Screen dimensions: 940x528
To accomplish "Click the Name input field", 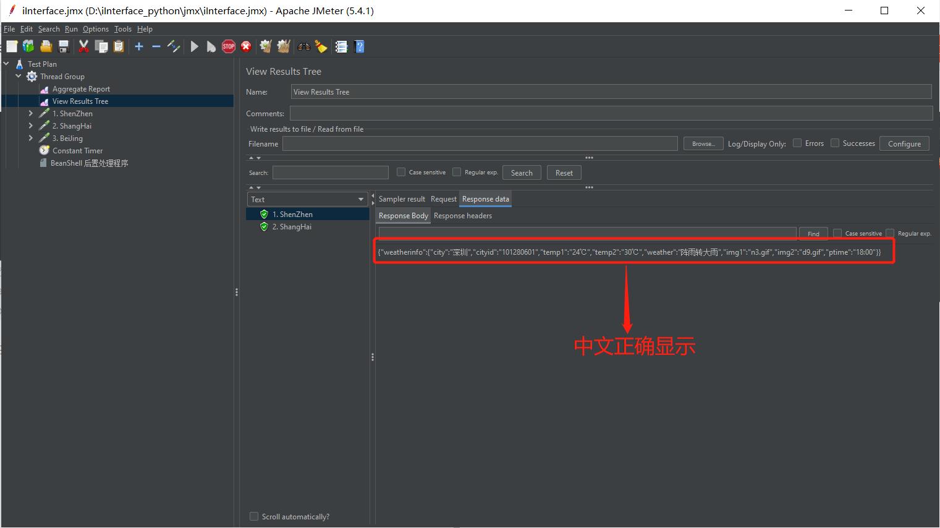I will 611,92.
